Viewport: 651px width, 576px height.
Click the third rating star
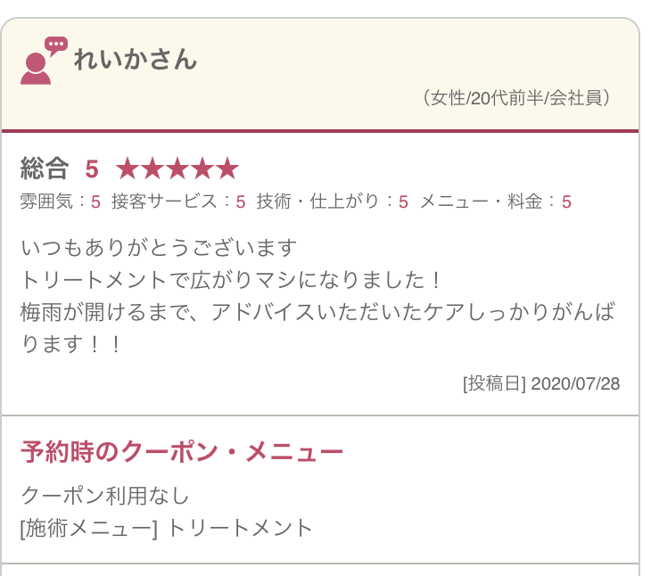pyautogui.click(x=177, y=169)
